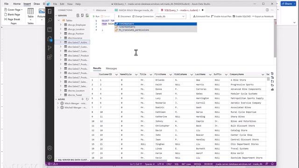Viewport: 299px width, 168px height.
Task: Open the Help menu in Azure Data Studio
Action: click(78, 4)
